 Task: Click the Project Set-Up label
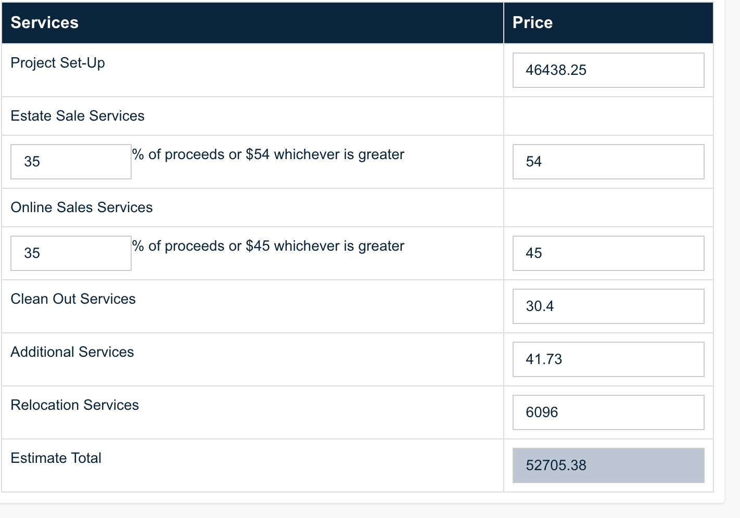(58, 63)
